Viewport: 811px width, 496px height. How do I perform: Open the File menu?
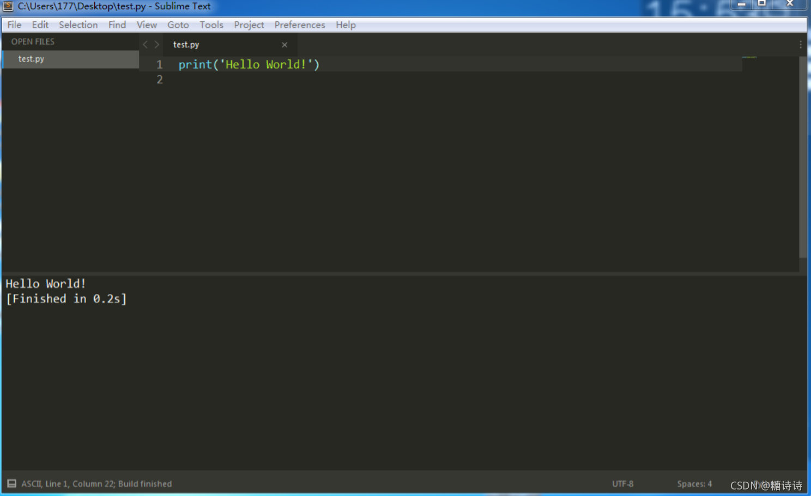tap(14, 25)
